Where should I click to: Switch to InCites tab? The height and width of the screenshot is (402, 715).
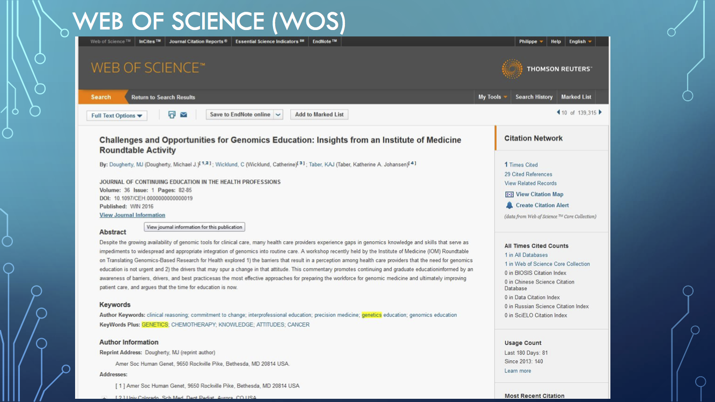click(150, 41)
